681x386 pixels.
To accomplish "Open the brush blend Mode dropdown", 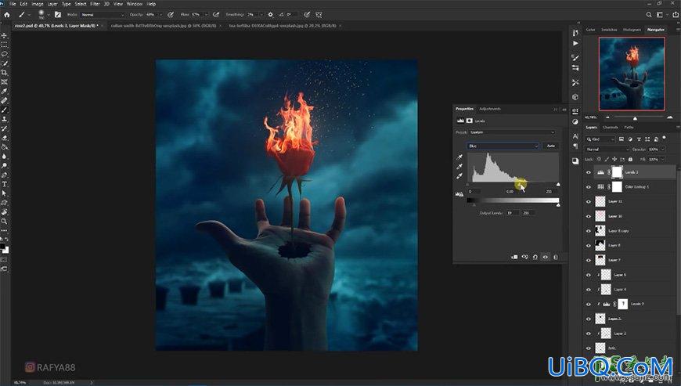I will (103, 15).
